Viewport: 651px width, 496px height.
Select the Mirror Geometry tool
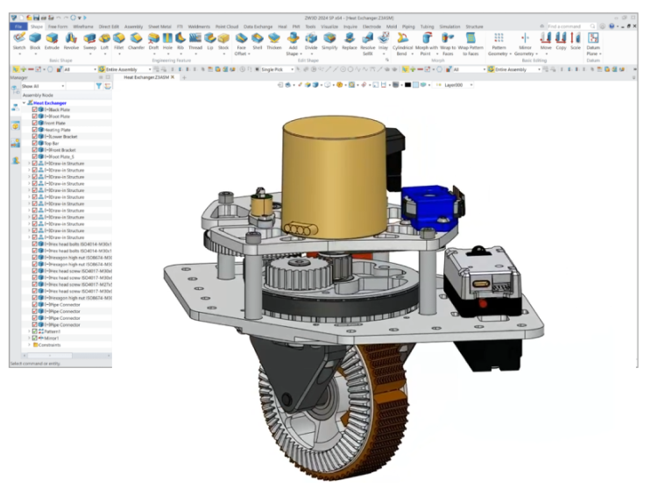[x=525, y=45]
